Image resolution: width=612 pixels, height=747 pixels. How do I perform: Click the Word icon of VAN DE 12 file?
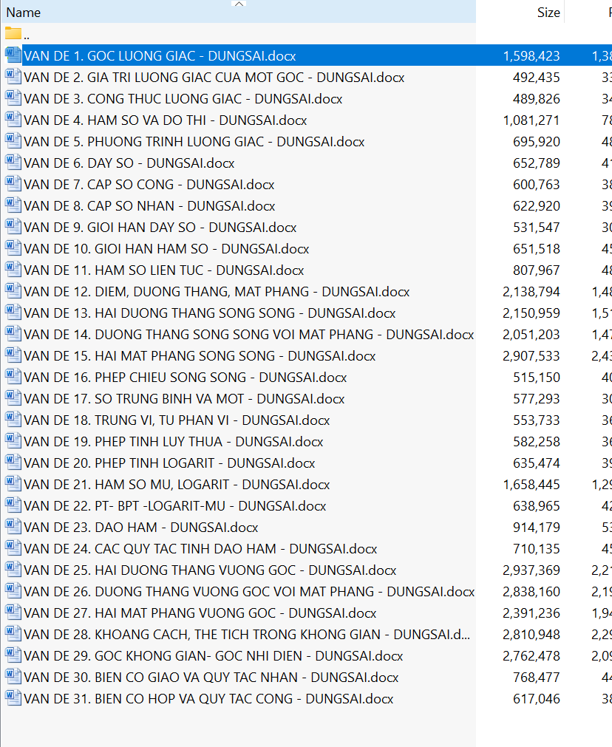(x=13, y=291)
